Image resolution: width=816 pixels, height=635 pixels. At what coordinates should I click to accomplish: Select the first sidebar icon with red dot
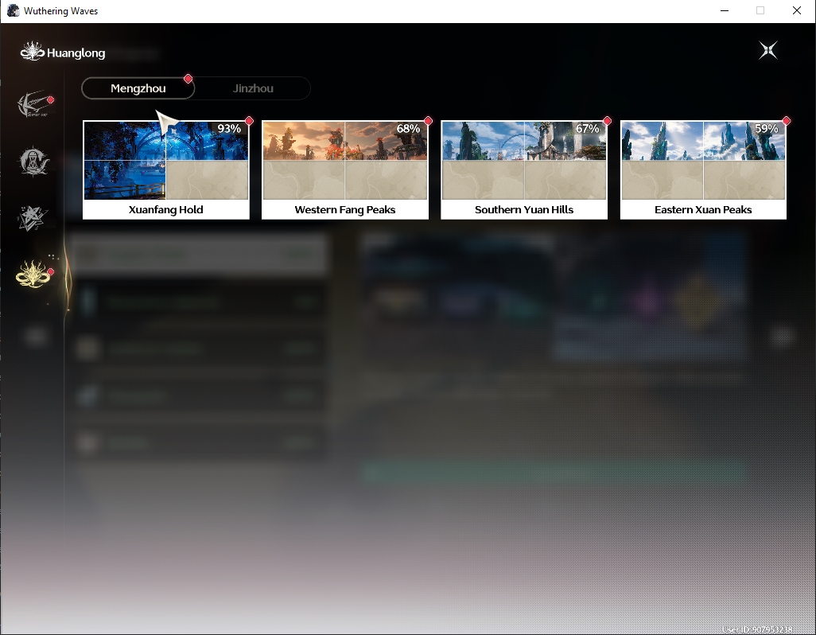tap(35, 104)
